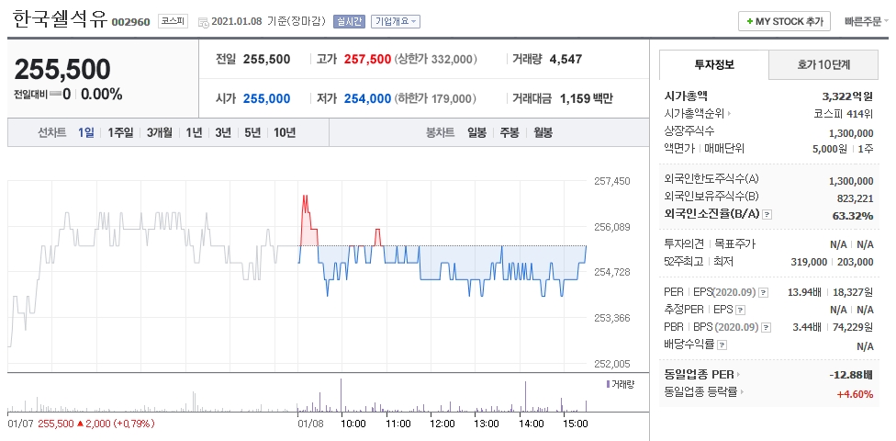
Task: Click the 외국인소진율 value 63.32%
Action: [x=853, y=216]
